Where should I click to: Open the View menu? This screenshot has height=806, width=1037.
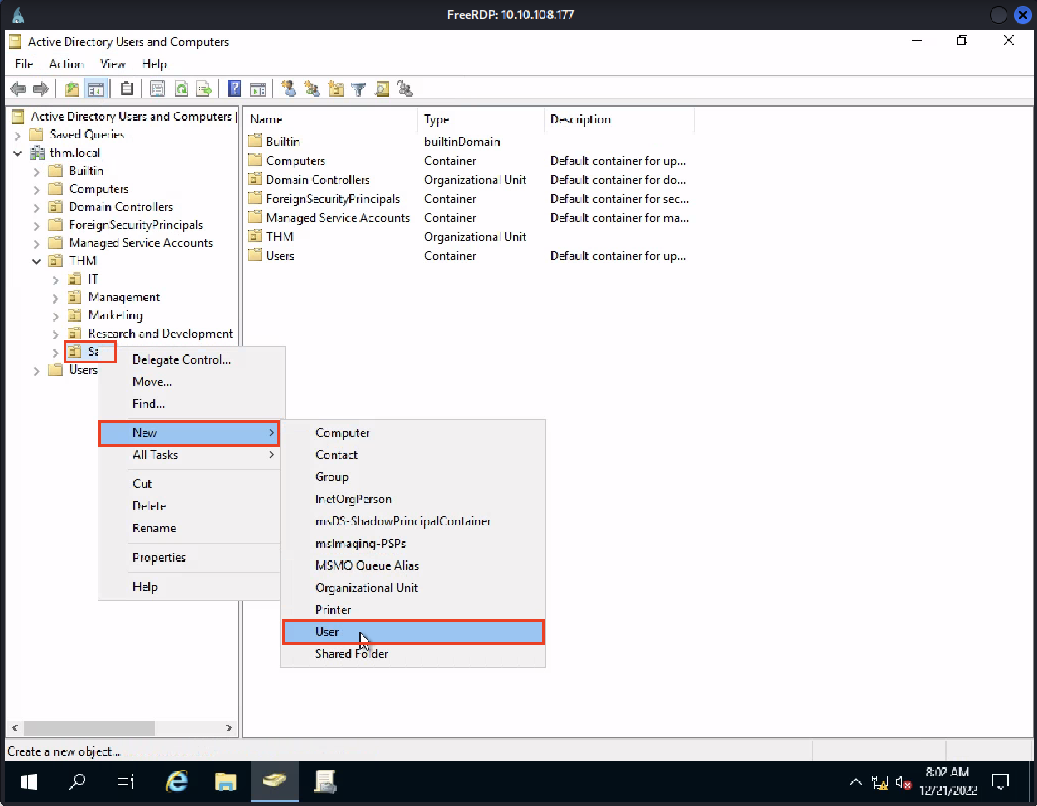(x=113, y=64)
